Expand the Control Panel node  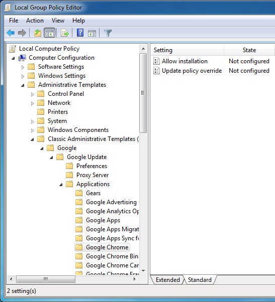click(32, 94)
